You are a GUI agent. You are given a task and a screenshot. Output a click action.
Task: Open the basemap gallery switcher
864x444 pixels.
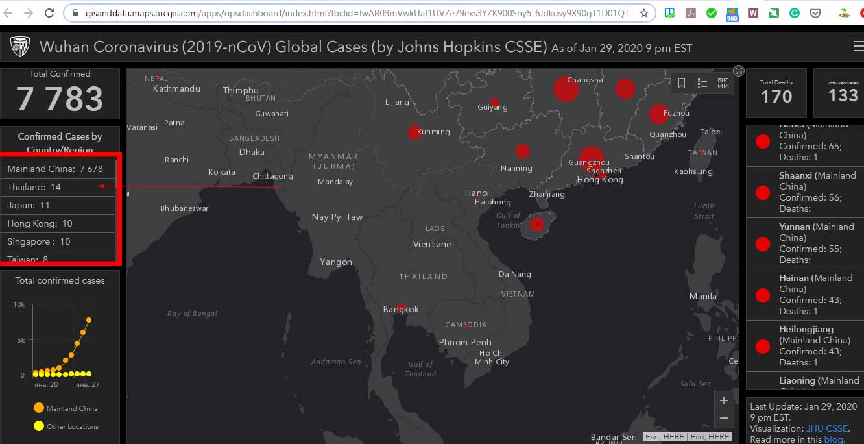(x=723, y=83)
